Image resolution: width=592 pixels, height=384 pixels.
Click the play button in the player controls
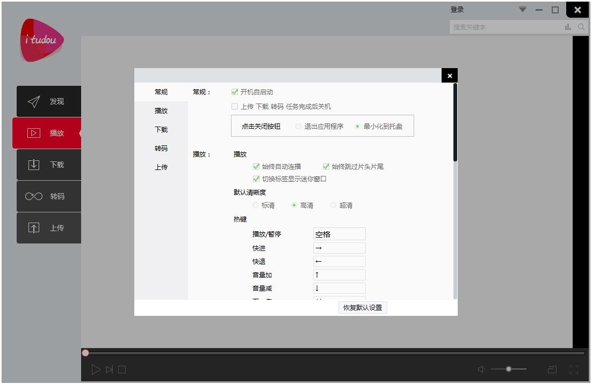(x=96, y=369)
